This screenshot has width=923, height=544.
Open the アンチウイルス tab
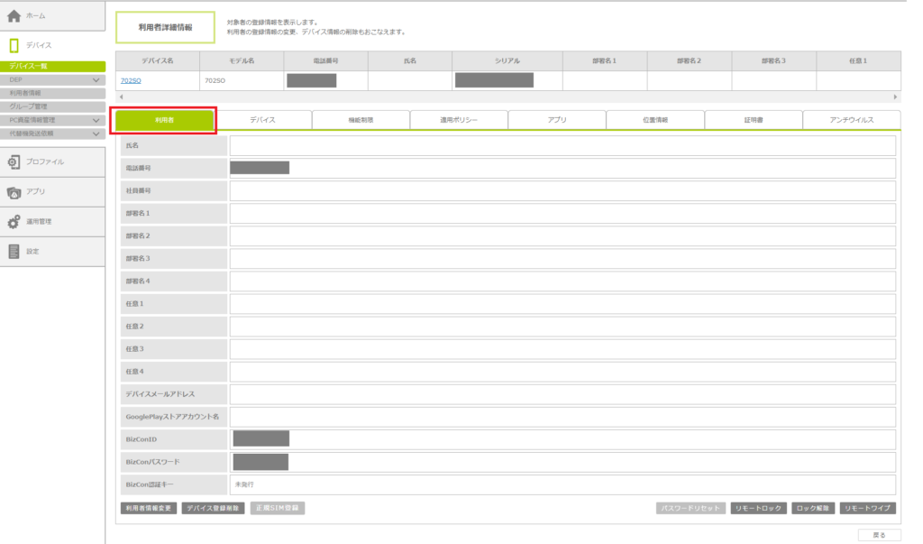click(851, 120)
